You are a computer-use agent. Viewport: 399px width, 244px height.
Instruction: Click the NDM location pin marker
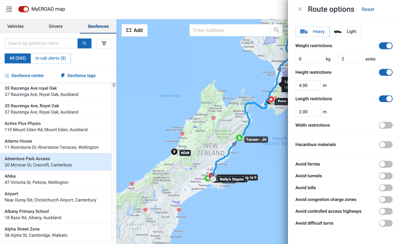tap(174, 151)
